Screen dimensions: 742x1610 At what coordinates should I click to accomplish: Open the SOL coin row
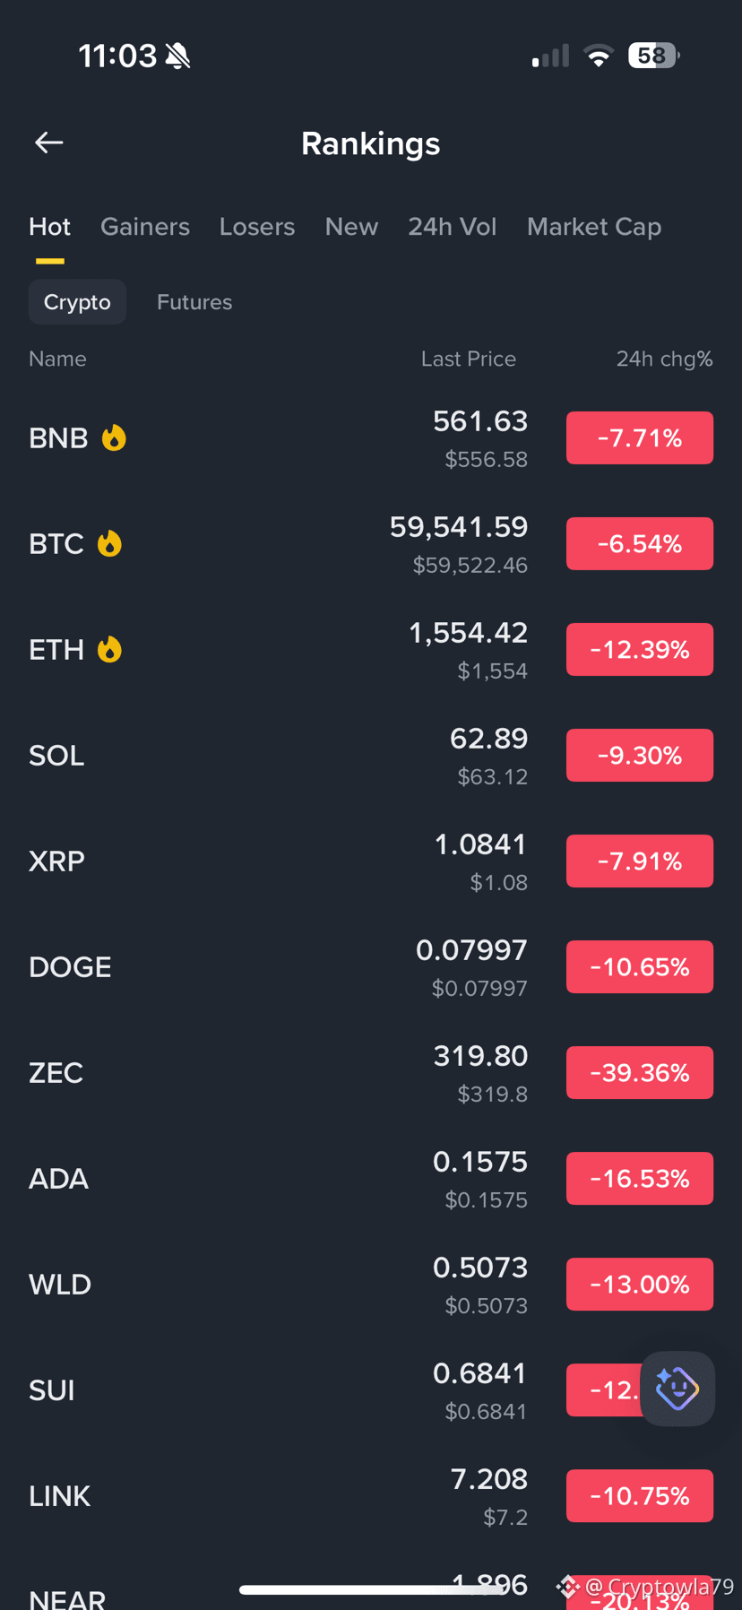tap(371, 756)
